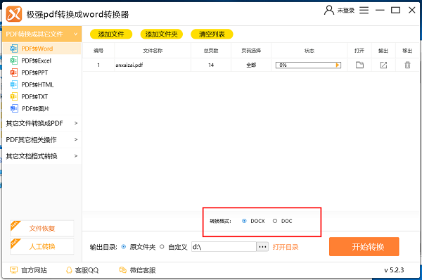Click page selection cell 全部
This screenshot has width=422, height=280.
[x=251, y=65]
